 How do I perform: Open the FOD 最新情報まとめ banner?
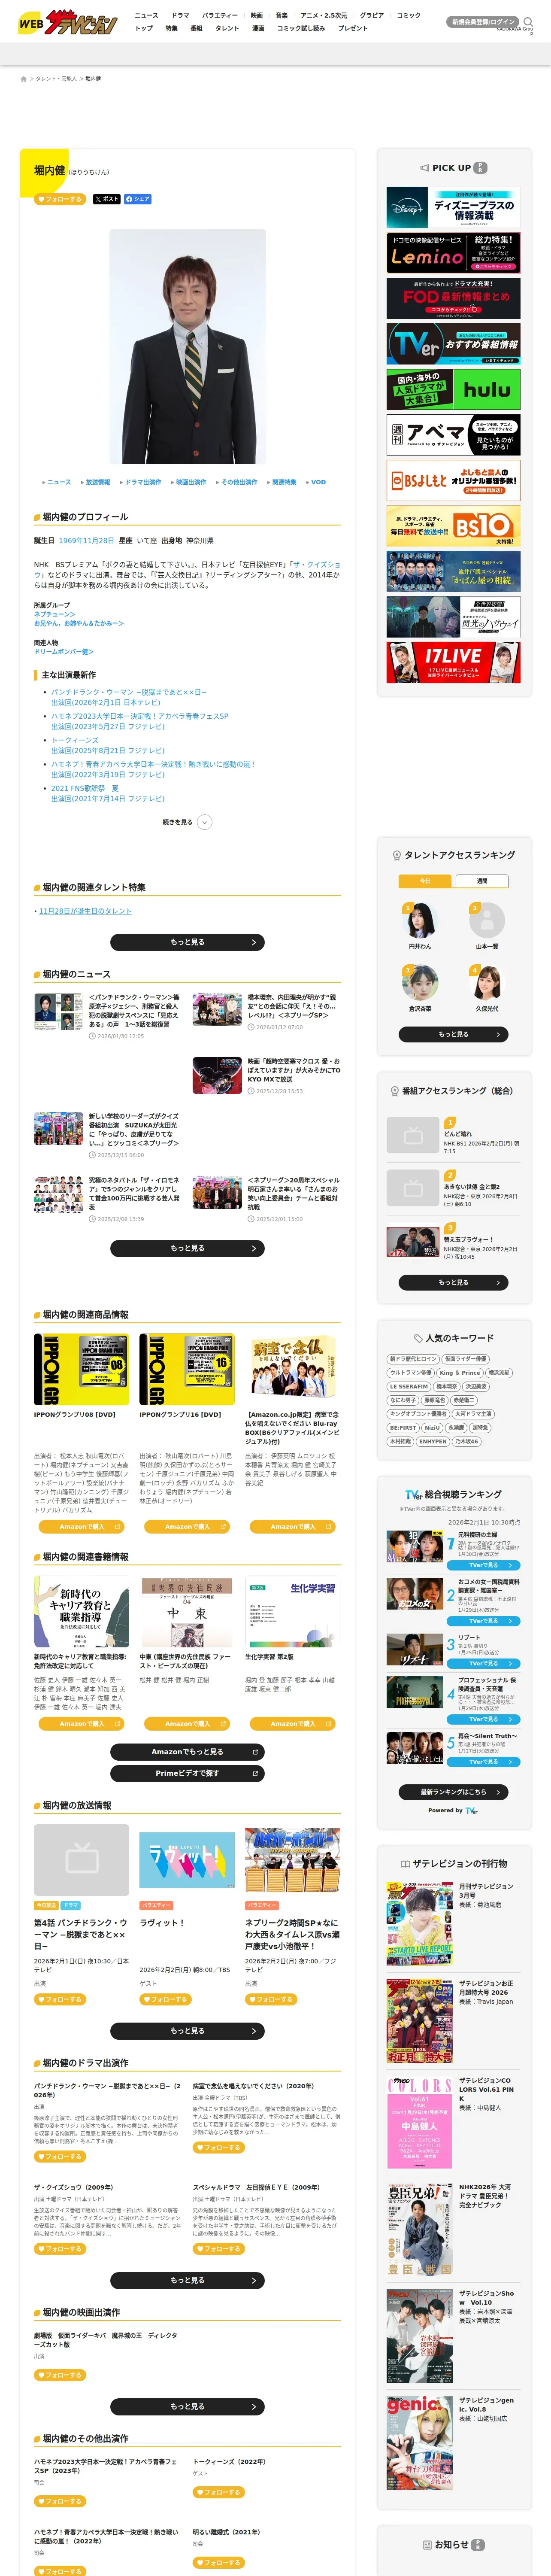click(453, 298)
